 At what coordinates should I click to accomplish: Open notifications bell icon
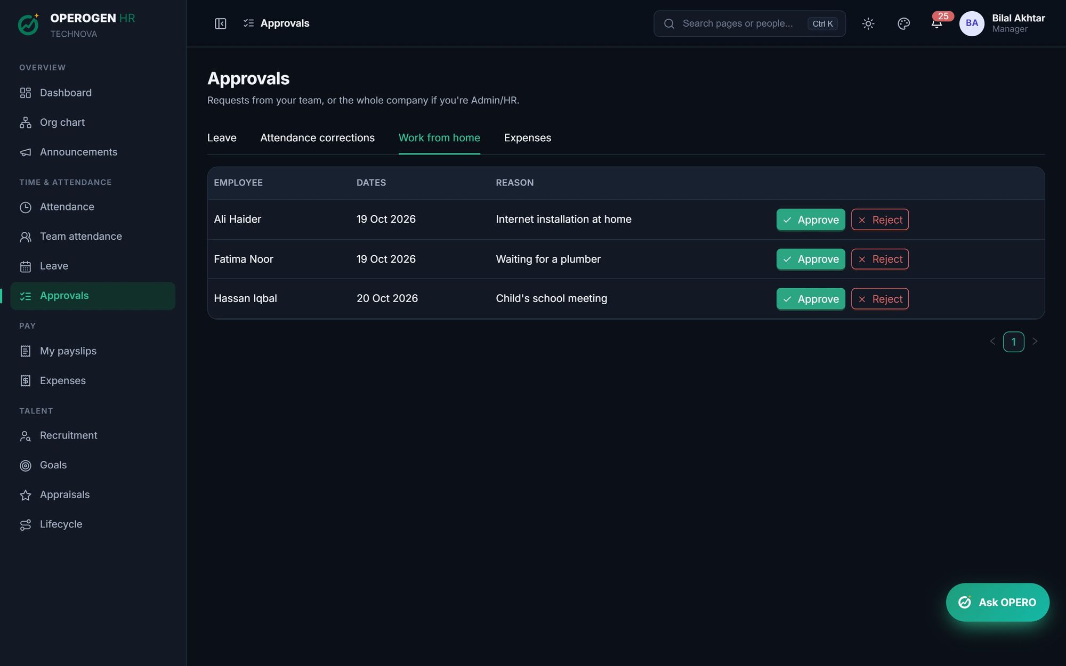(936, 24)
